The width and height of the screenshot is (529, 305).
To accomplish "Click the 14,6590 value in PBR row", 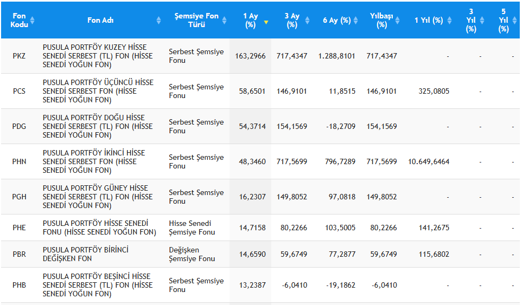I will 252,254.
